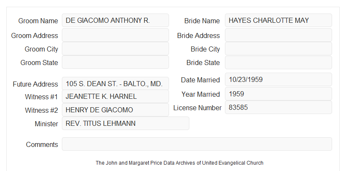
Task: Select the Bride Name input box
Action: (278, 20)
